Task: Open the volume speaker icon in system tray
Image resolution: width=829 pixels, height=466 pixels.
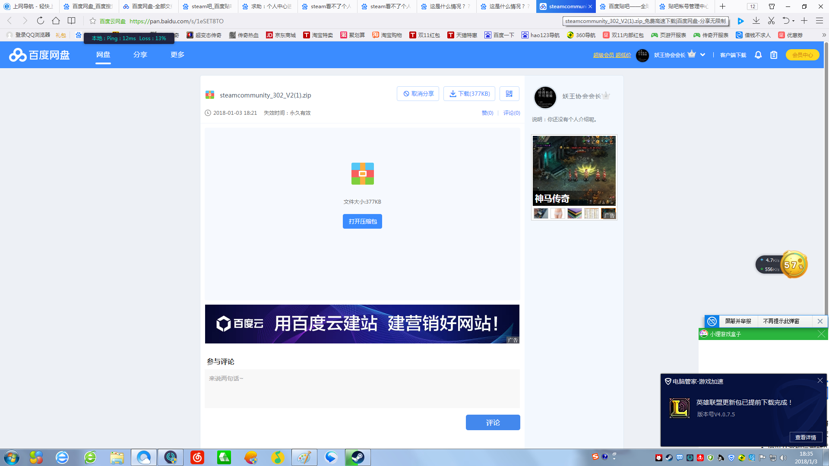Action: tap(783, 458)
